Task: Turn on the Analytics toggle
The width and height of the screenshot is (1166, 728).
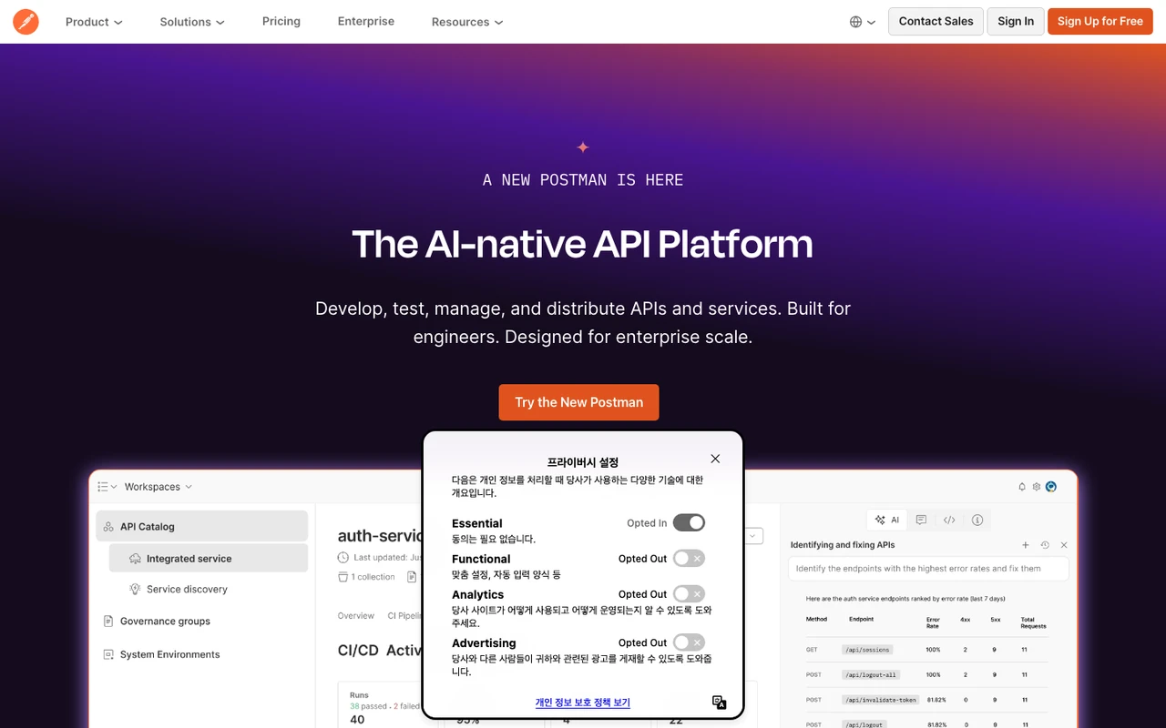Action: pyautogui.click(x=689, y=593)
